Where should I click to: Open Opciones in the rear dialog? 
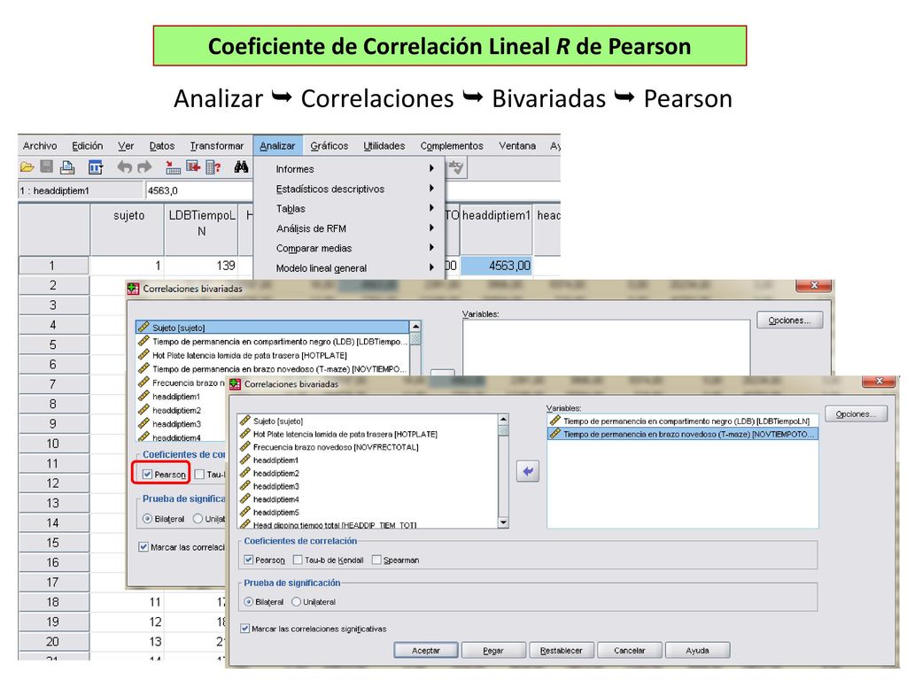coord(789,321)
